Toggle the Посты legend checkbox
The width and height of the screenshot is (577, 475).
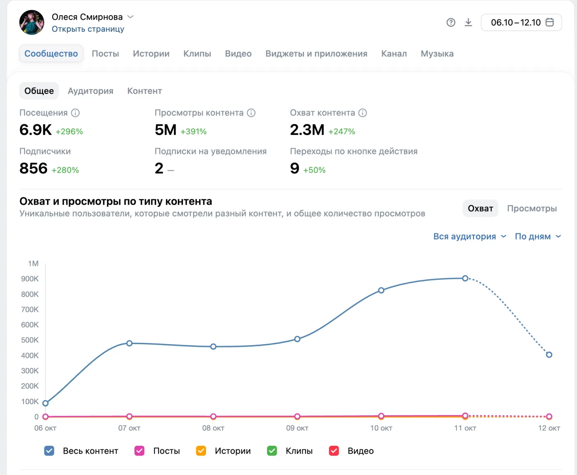click(139, 451)
